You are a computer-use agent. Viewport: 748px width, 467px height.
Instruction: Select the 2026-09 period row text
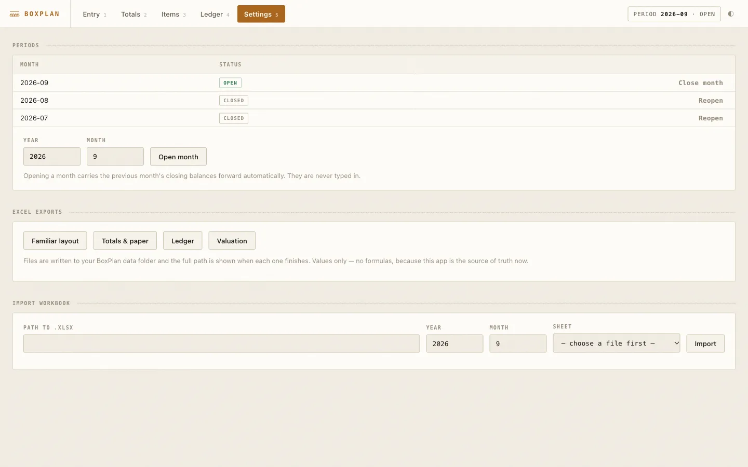tap(34, 83)
